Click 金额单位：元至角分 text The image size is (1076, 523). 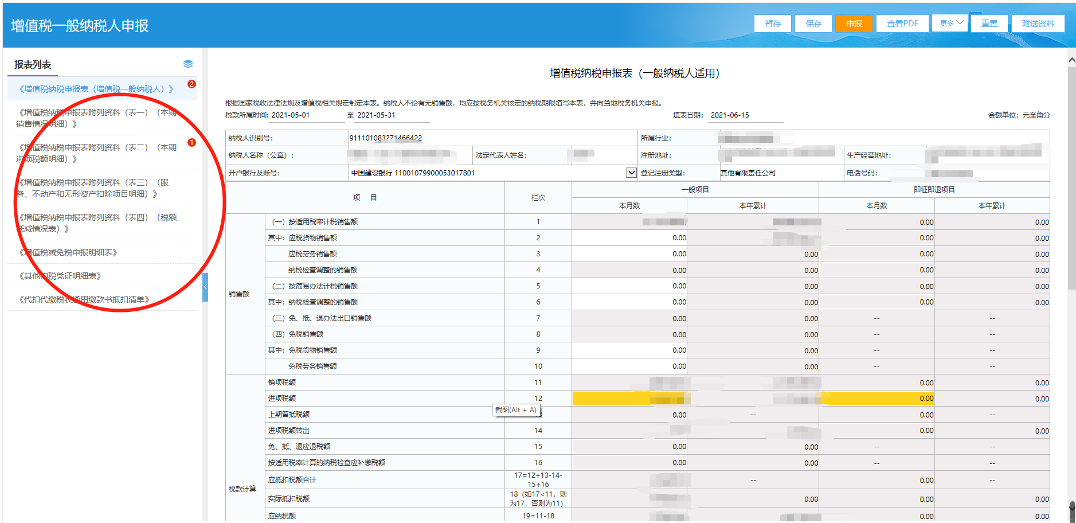click(x=1019, y=115)
